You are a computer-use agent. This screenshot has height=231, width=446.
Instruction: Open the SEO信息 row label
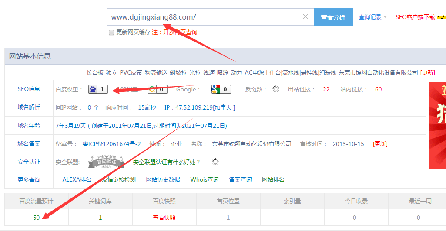(29, 89)
